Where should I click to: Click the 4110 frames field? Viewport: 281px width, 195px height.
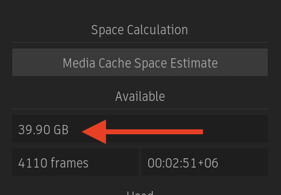pos(75,162)
